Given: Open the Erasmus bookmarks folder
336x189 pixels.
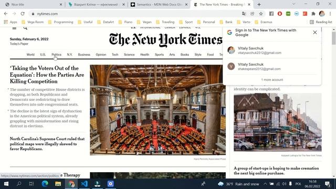Looking at the screenshot, I should (x=264, y=22).
